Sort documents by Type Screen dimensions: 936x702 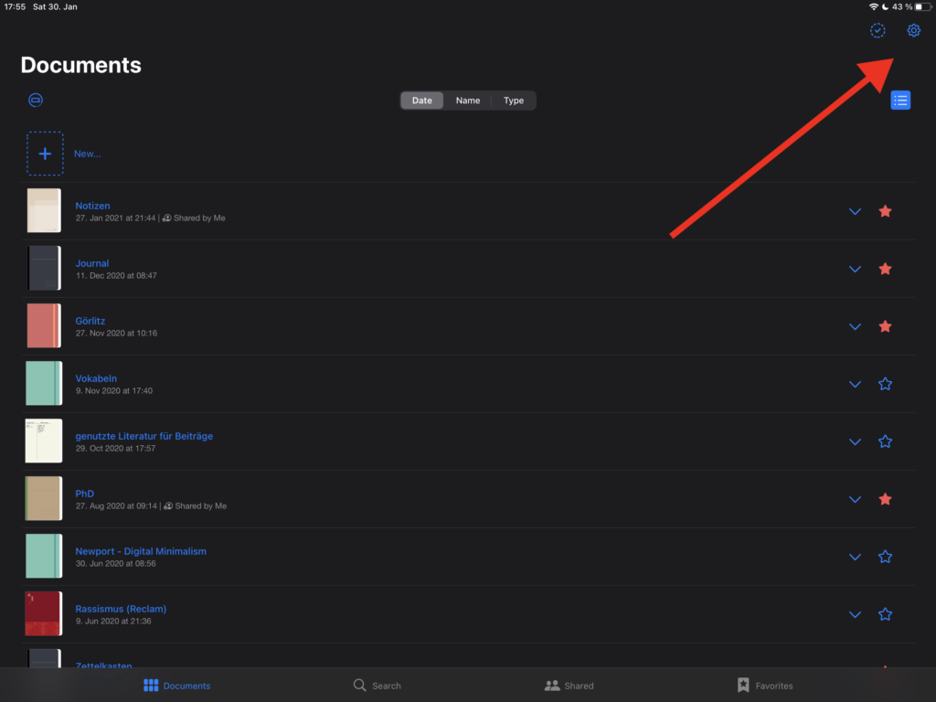514,101
